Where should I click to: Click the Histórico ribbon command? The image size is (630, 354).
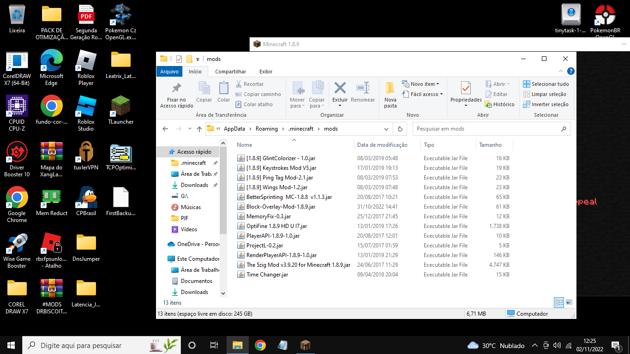499,104
